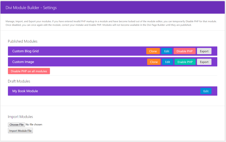
Task: Clone the Custom Blog Grid module
Action: click(x=153, y=51)
